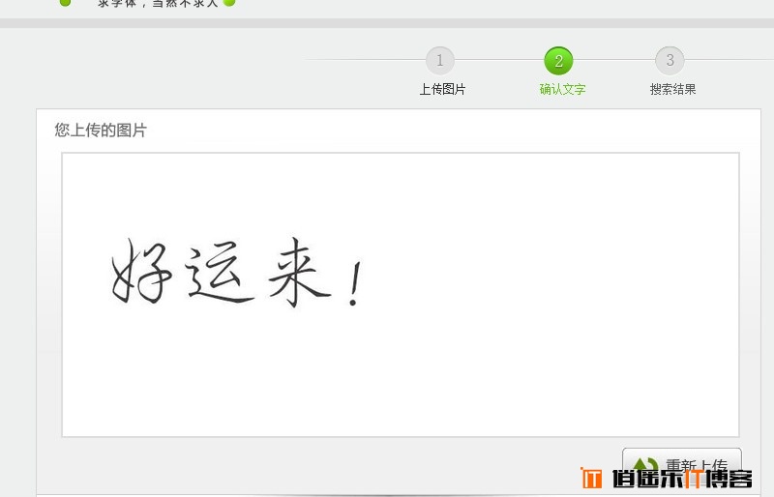Click the green dot left of header text
This screenshot has height=497, width=774.
(x=65, y=3)
